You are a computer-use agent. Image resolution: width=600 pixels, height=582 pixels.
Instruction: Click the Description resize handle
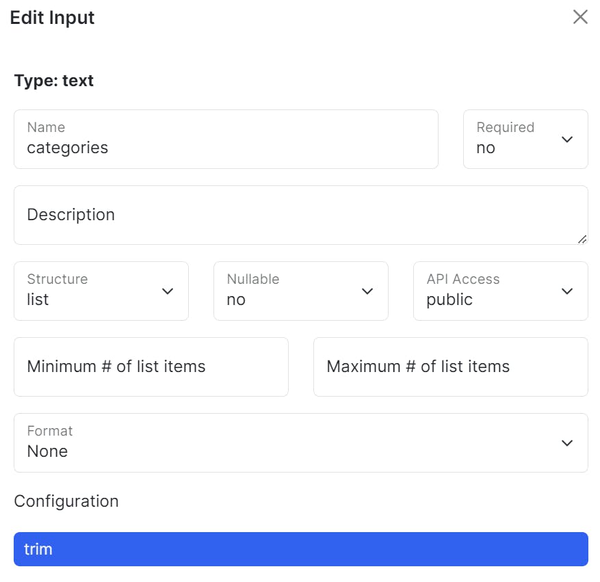[582, 239]
